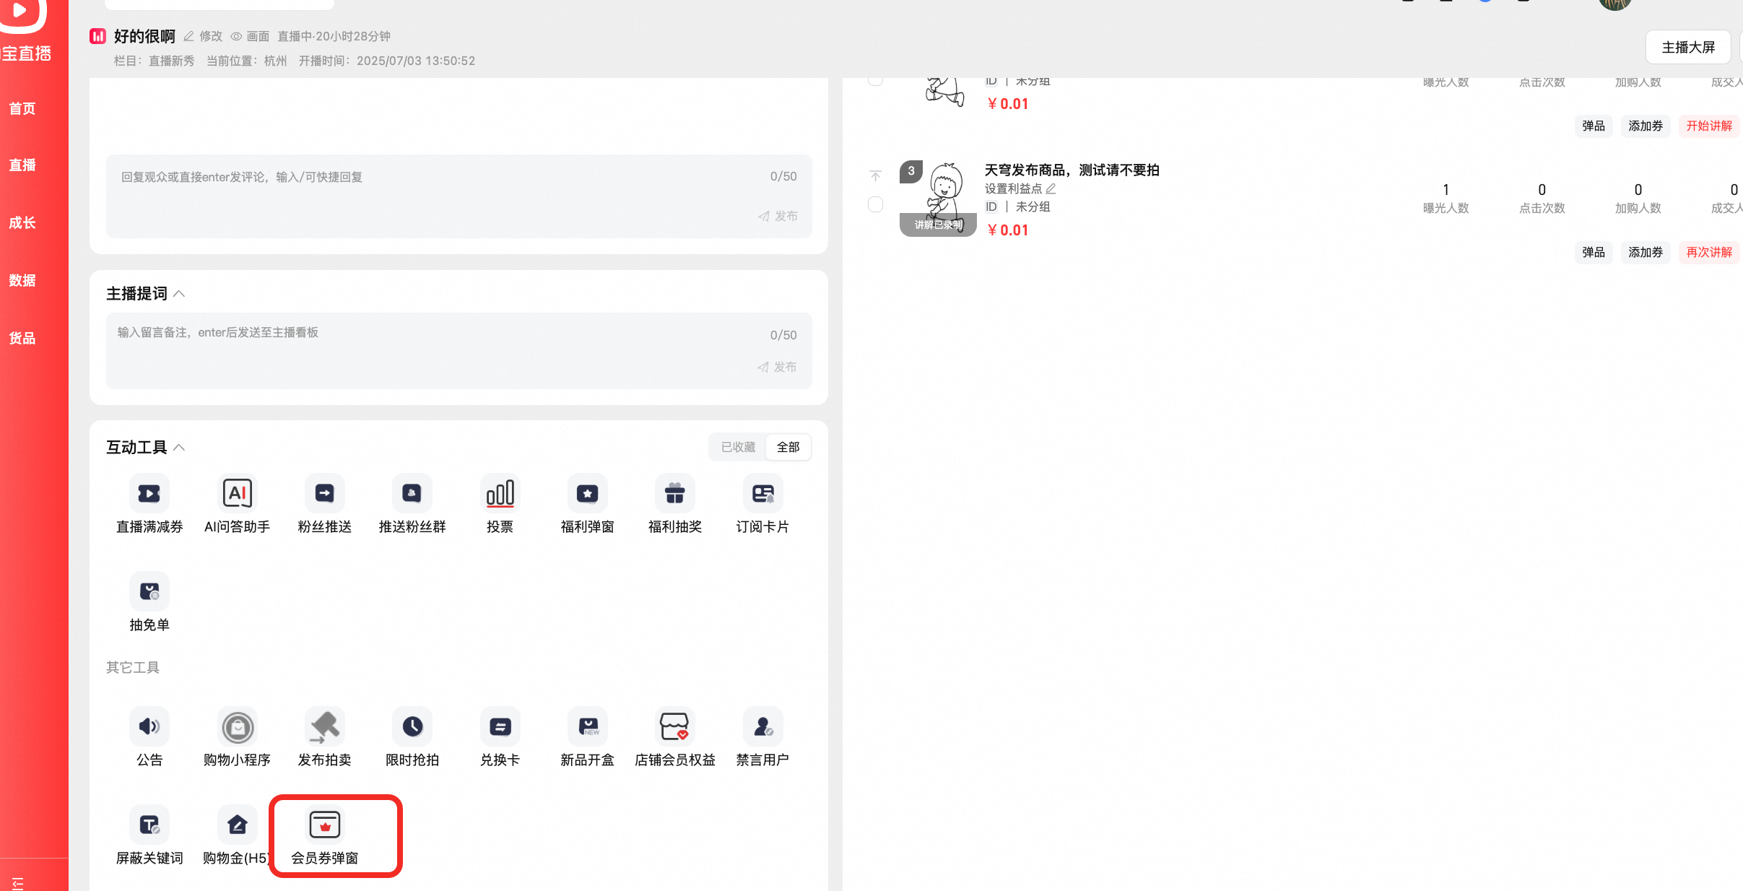Image resolution: width=1743 pixels, height=891 pixels.
Task: Go to 成长 in the sidebar
Action: coord(22,222)
